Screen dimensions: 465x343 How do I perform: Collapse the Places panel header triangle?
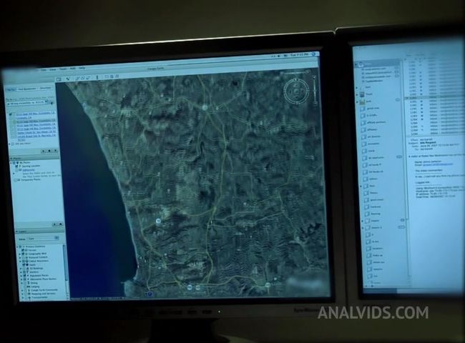pos(11,159)
